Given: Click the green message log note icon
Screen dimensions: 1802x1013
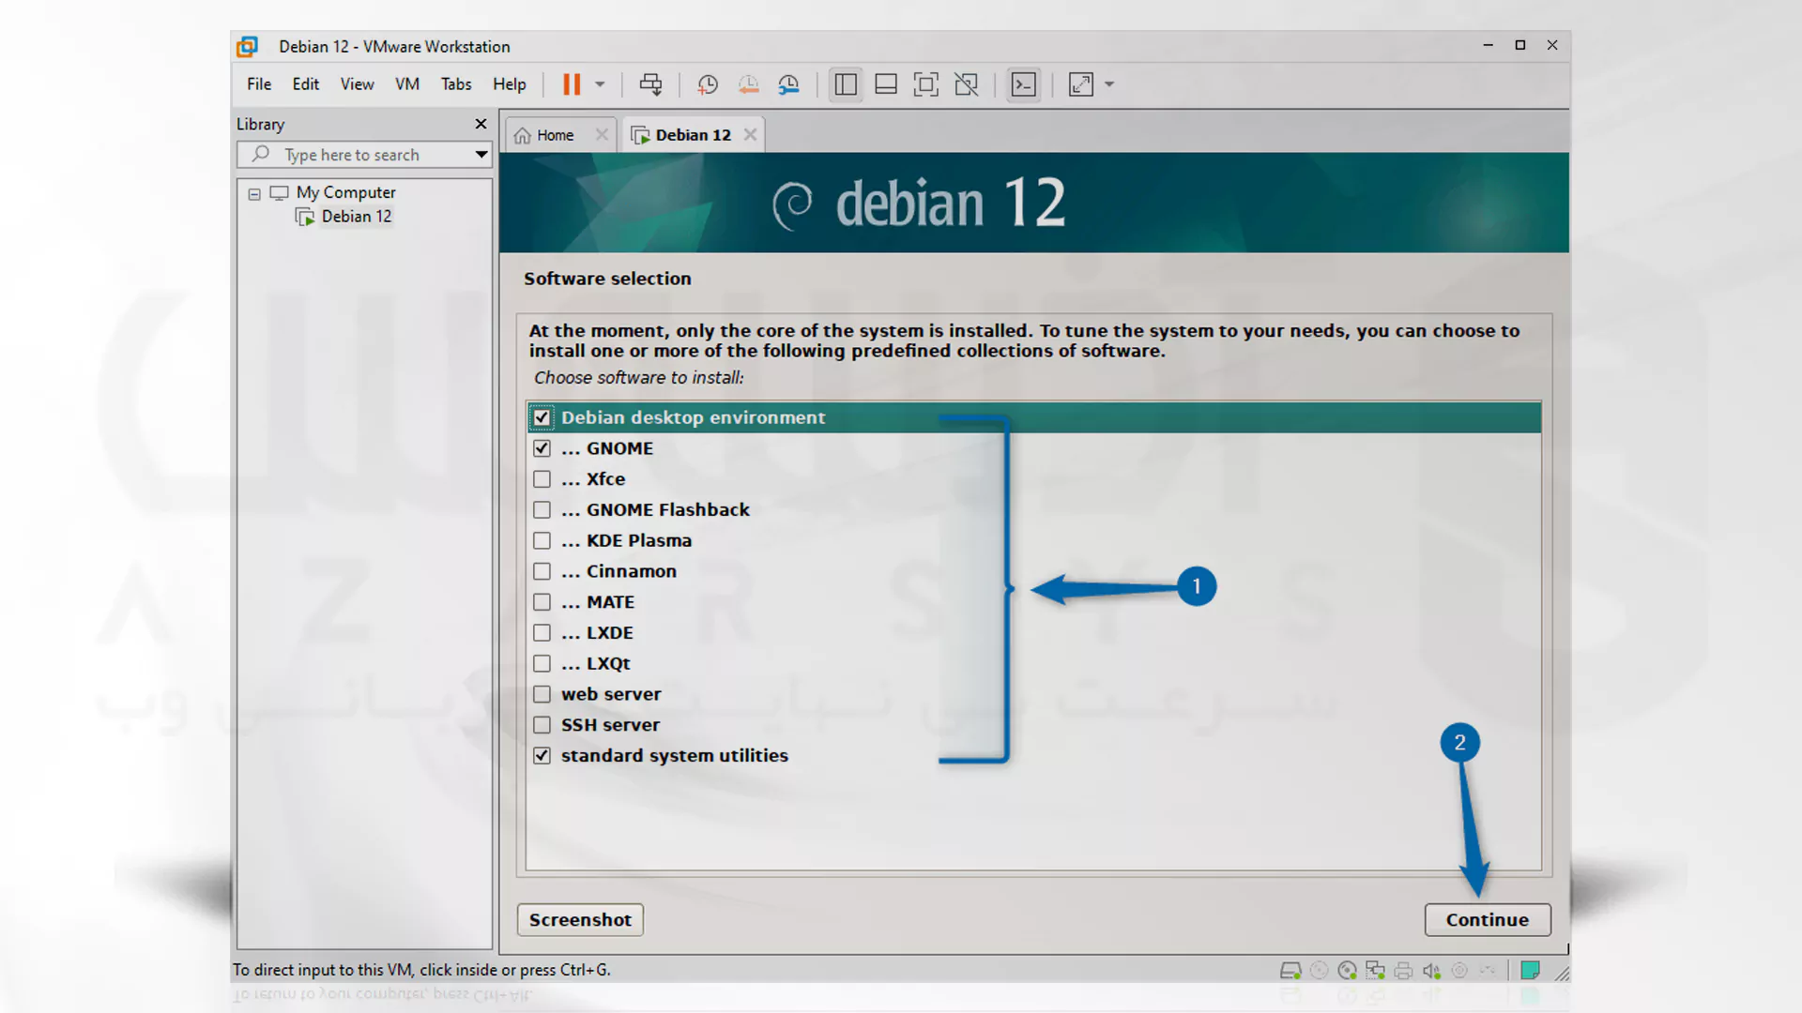Looking at the screenshot, I should tap(1530, 971).
